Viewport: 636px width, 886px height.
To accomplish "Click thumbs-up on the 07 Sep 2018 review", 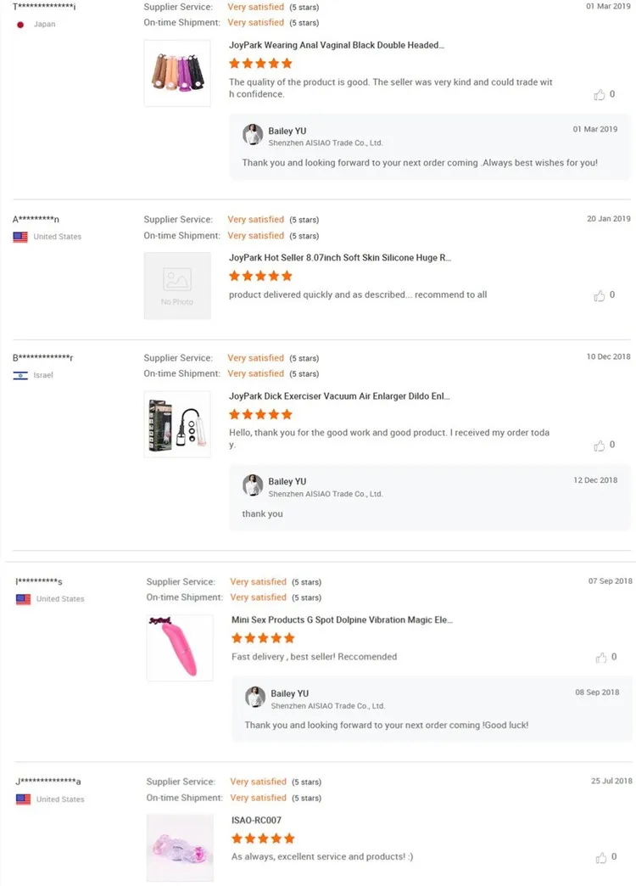I will [x=601, y=657].
